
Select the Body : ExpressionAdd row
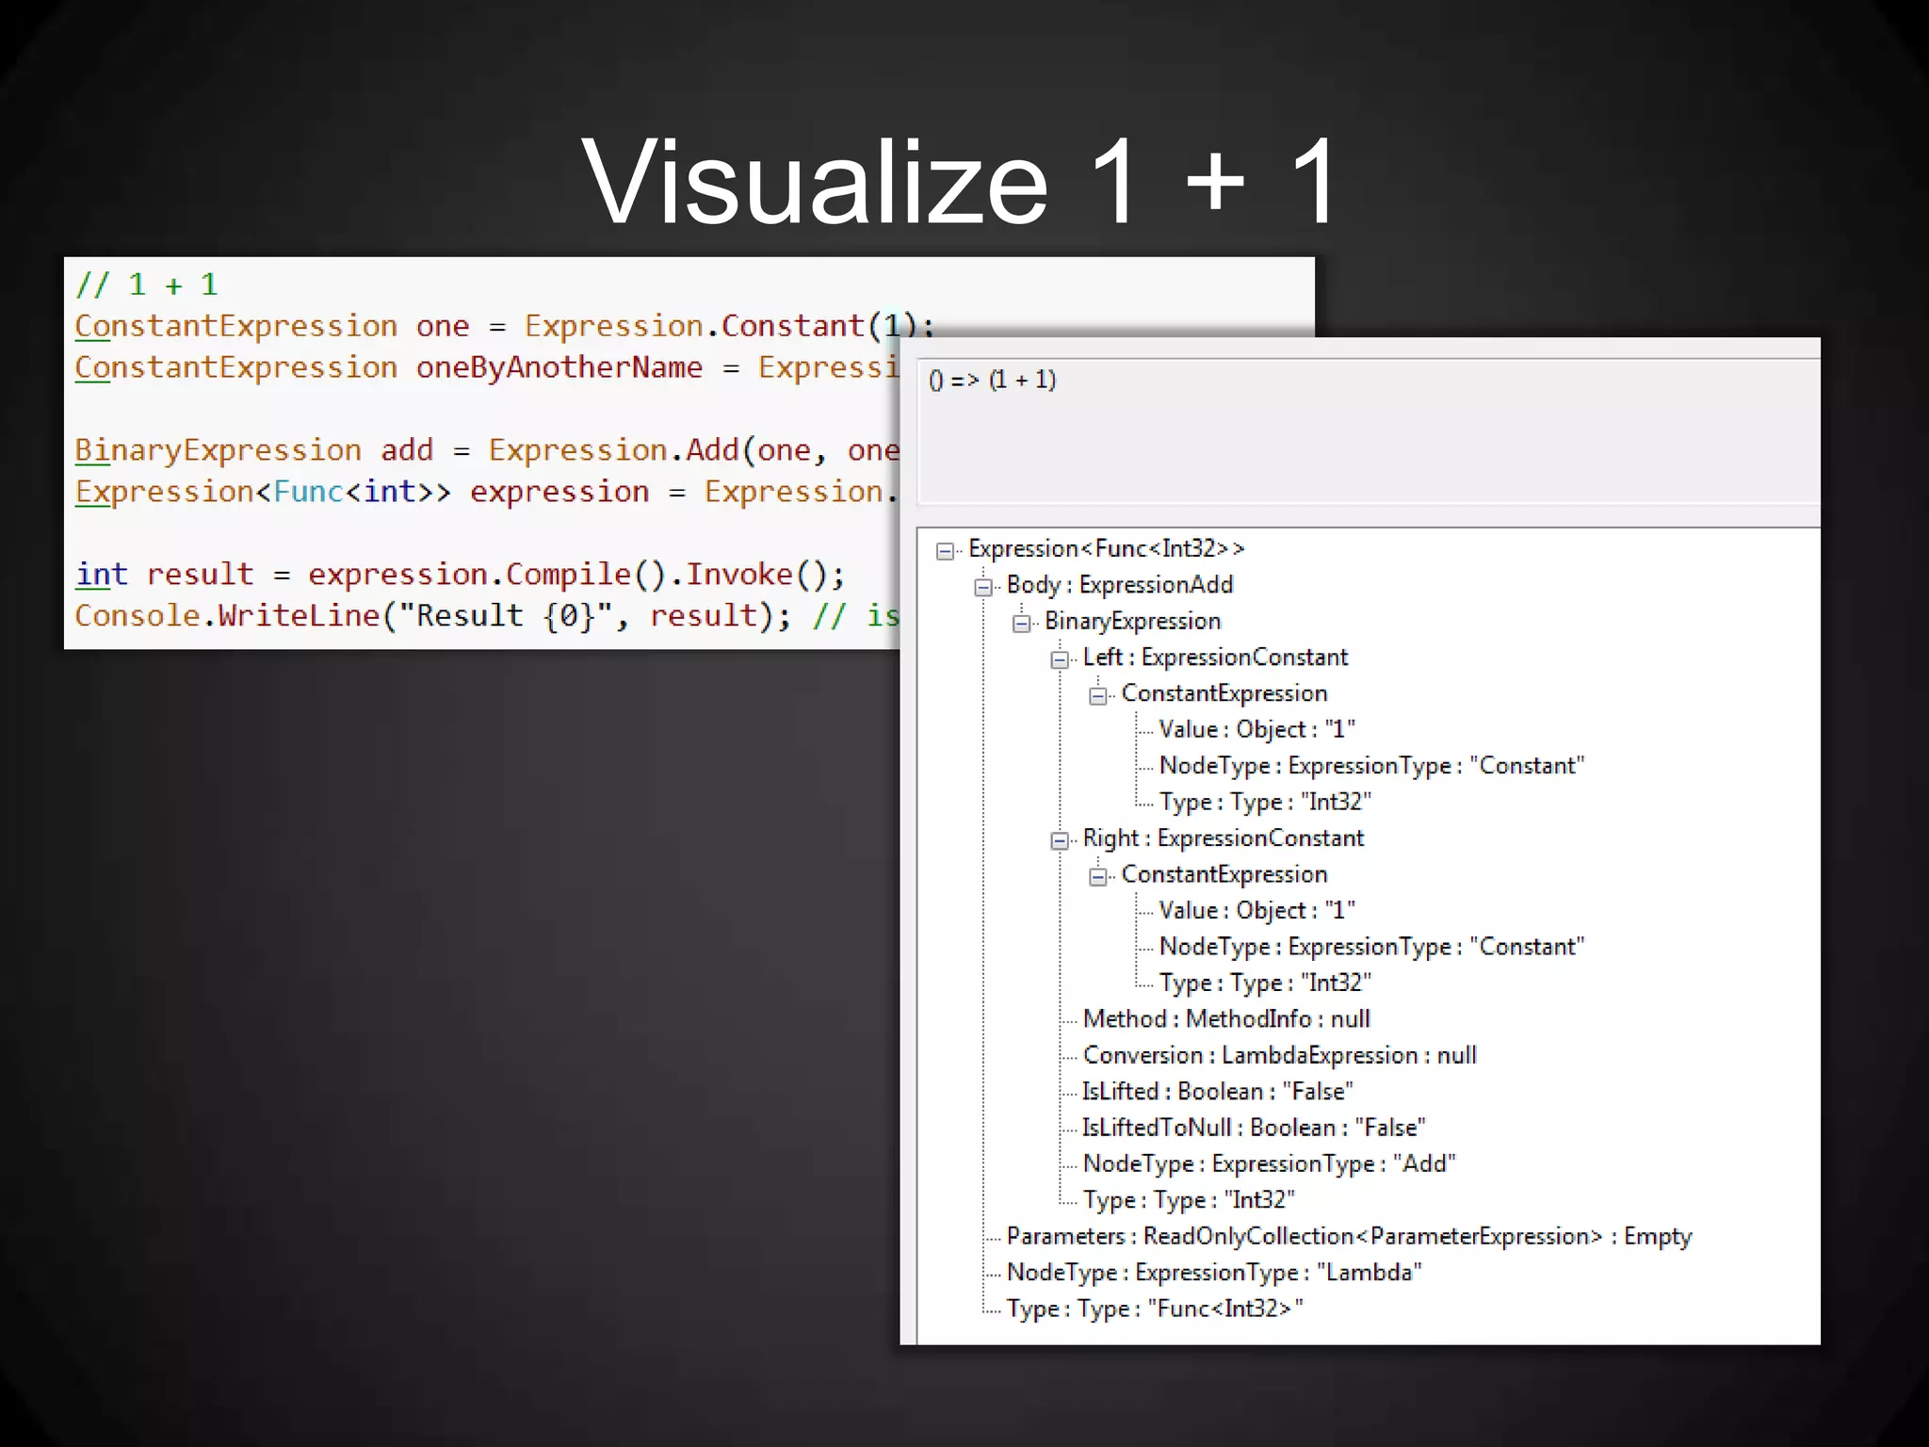click(1120, 585)
